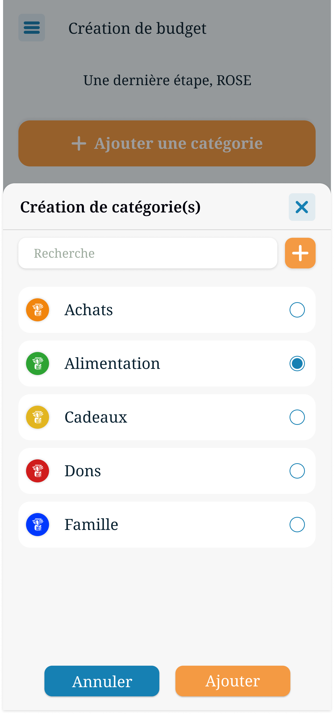334x714 pixels.
Task: Click the Recherche search field
Action: pyautogui.click(x=148, y=253)
